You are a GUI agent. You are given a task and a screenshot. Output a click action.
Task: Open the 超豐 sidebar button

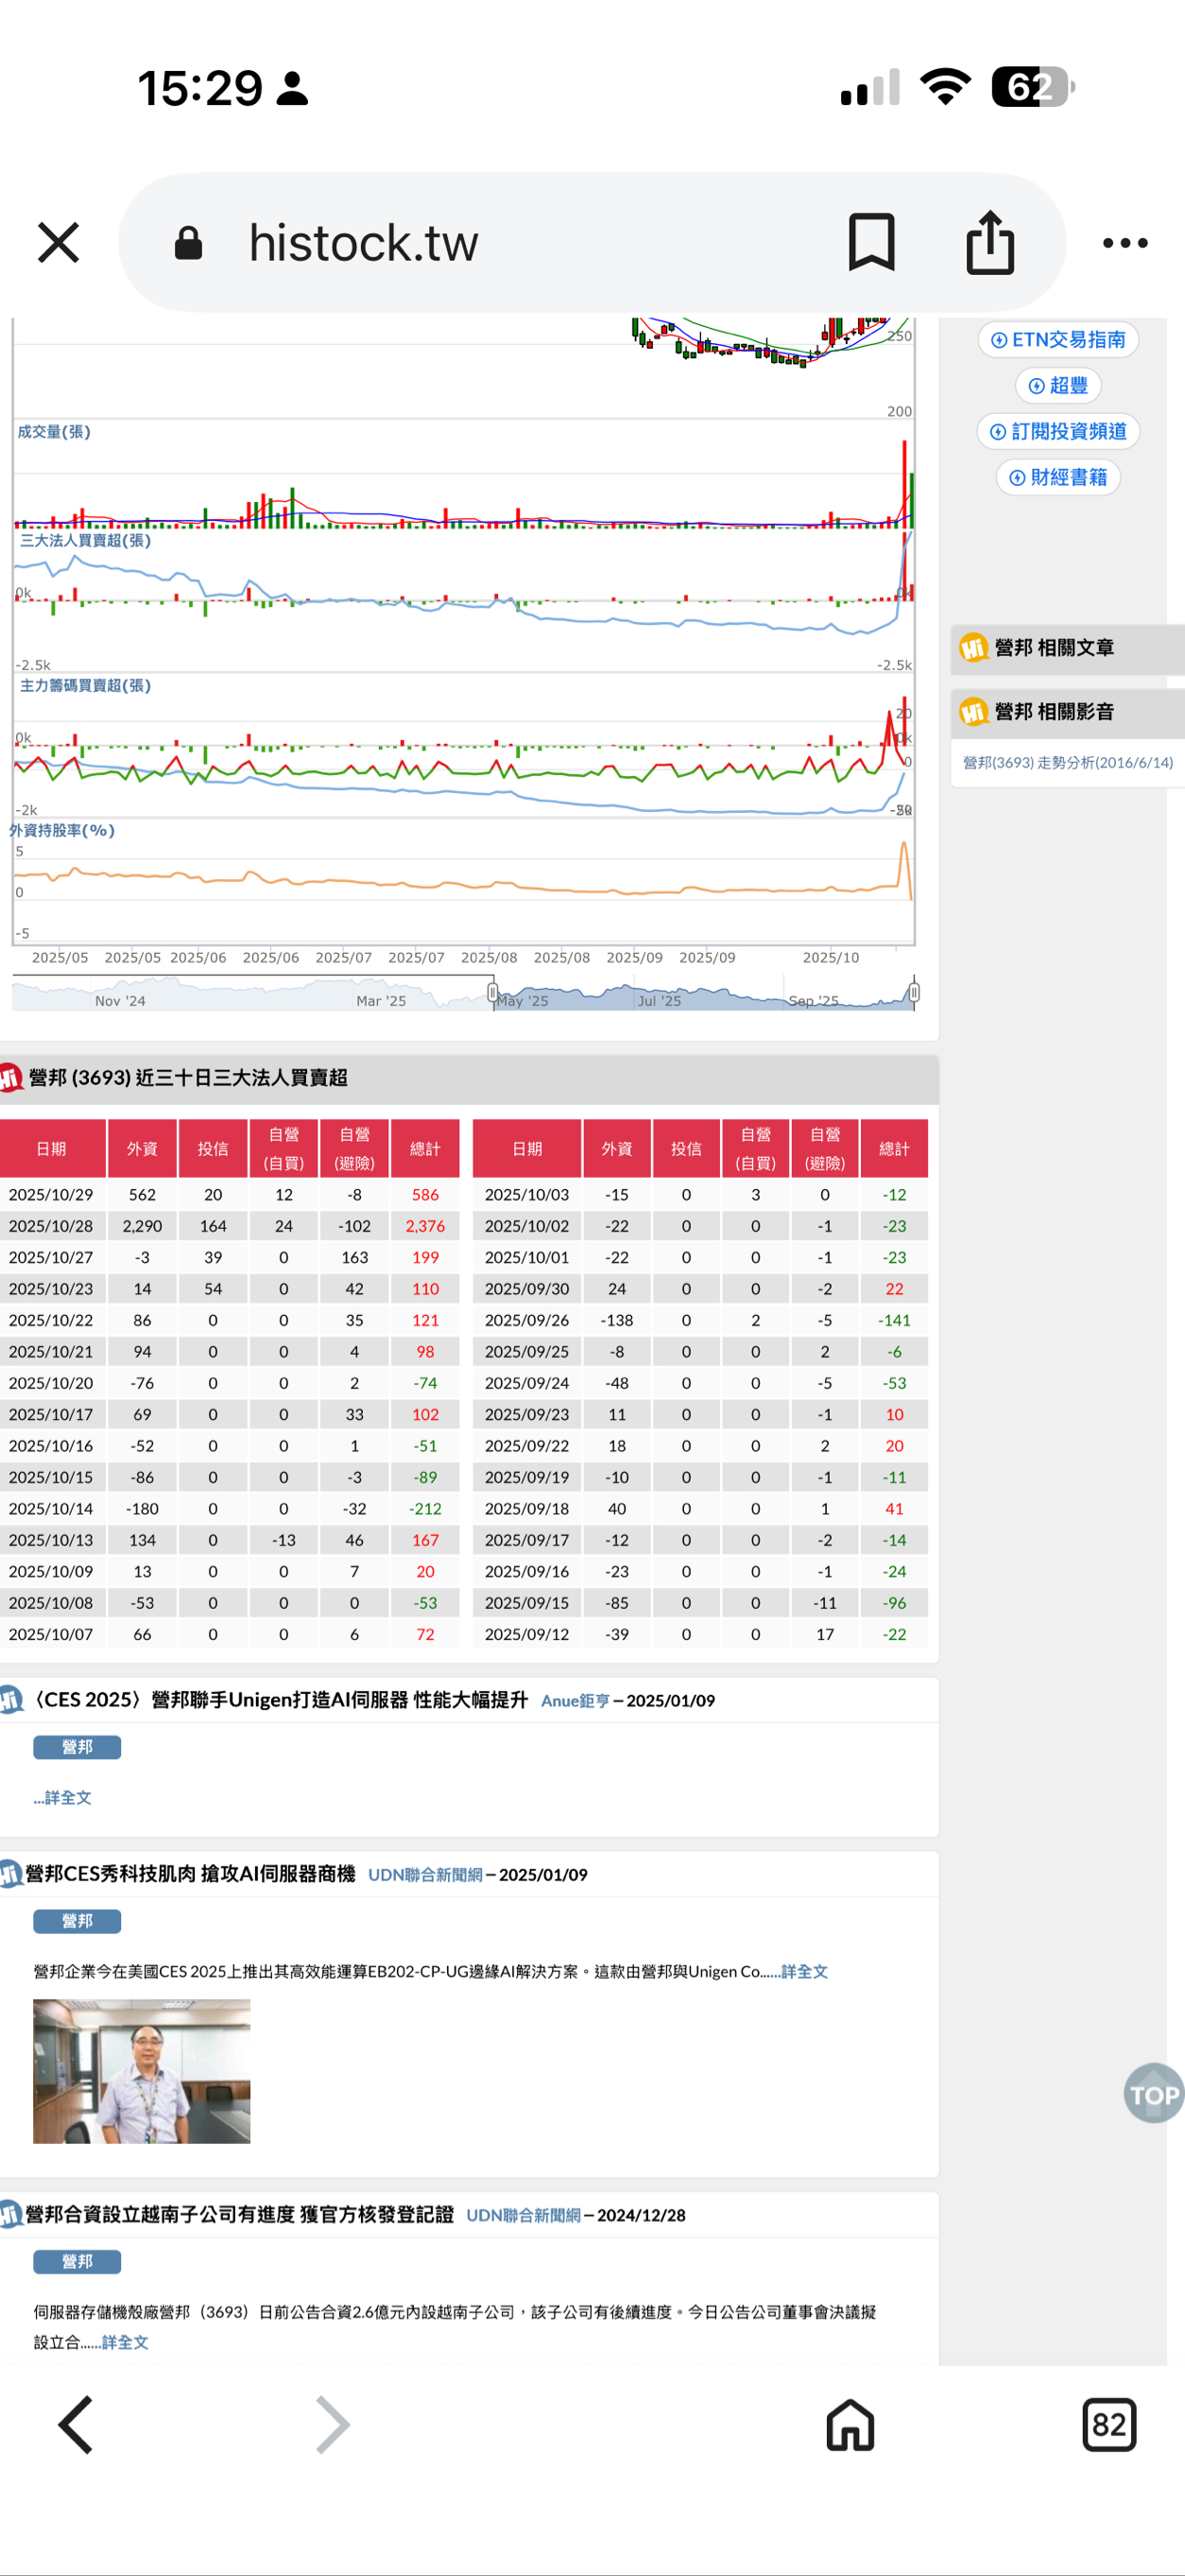1058,386
